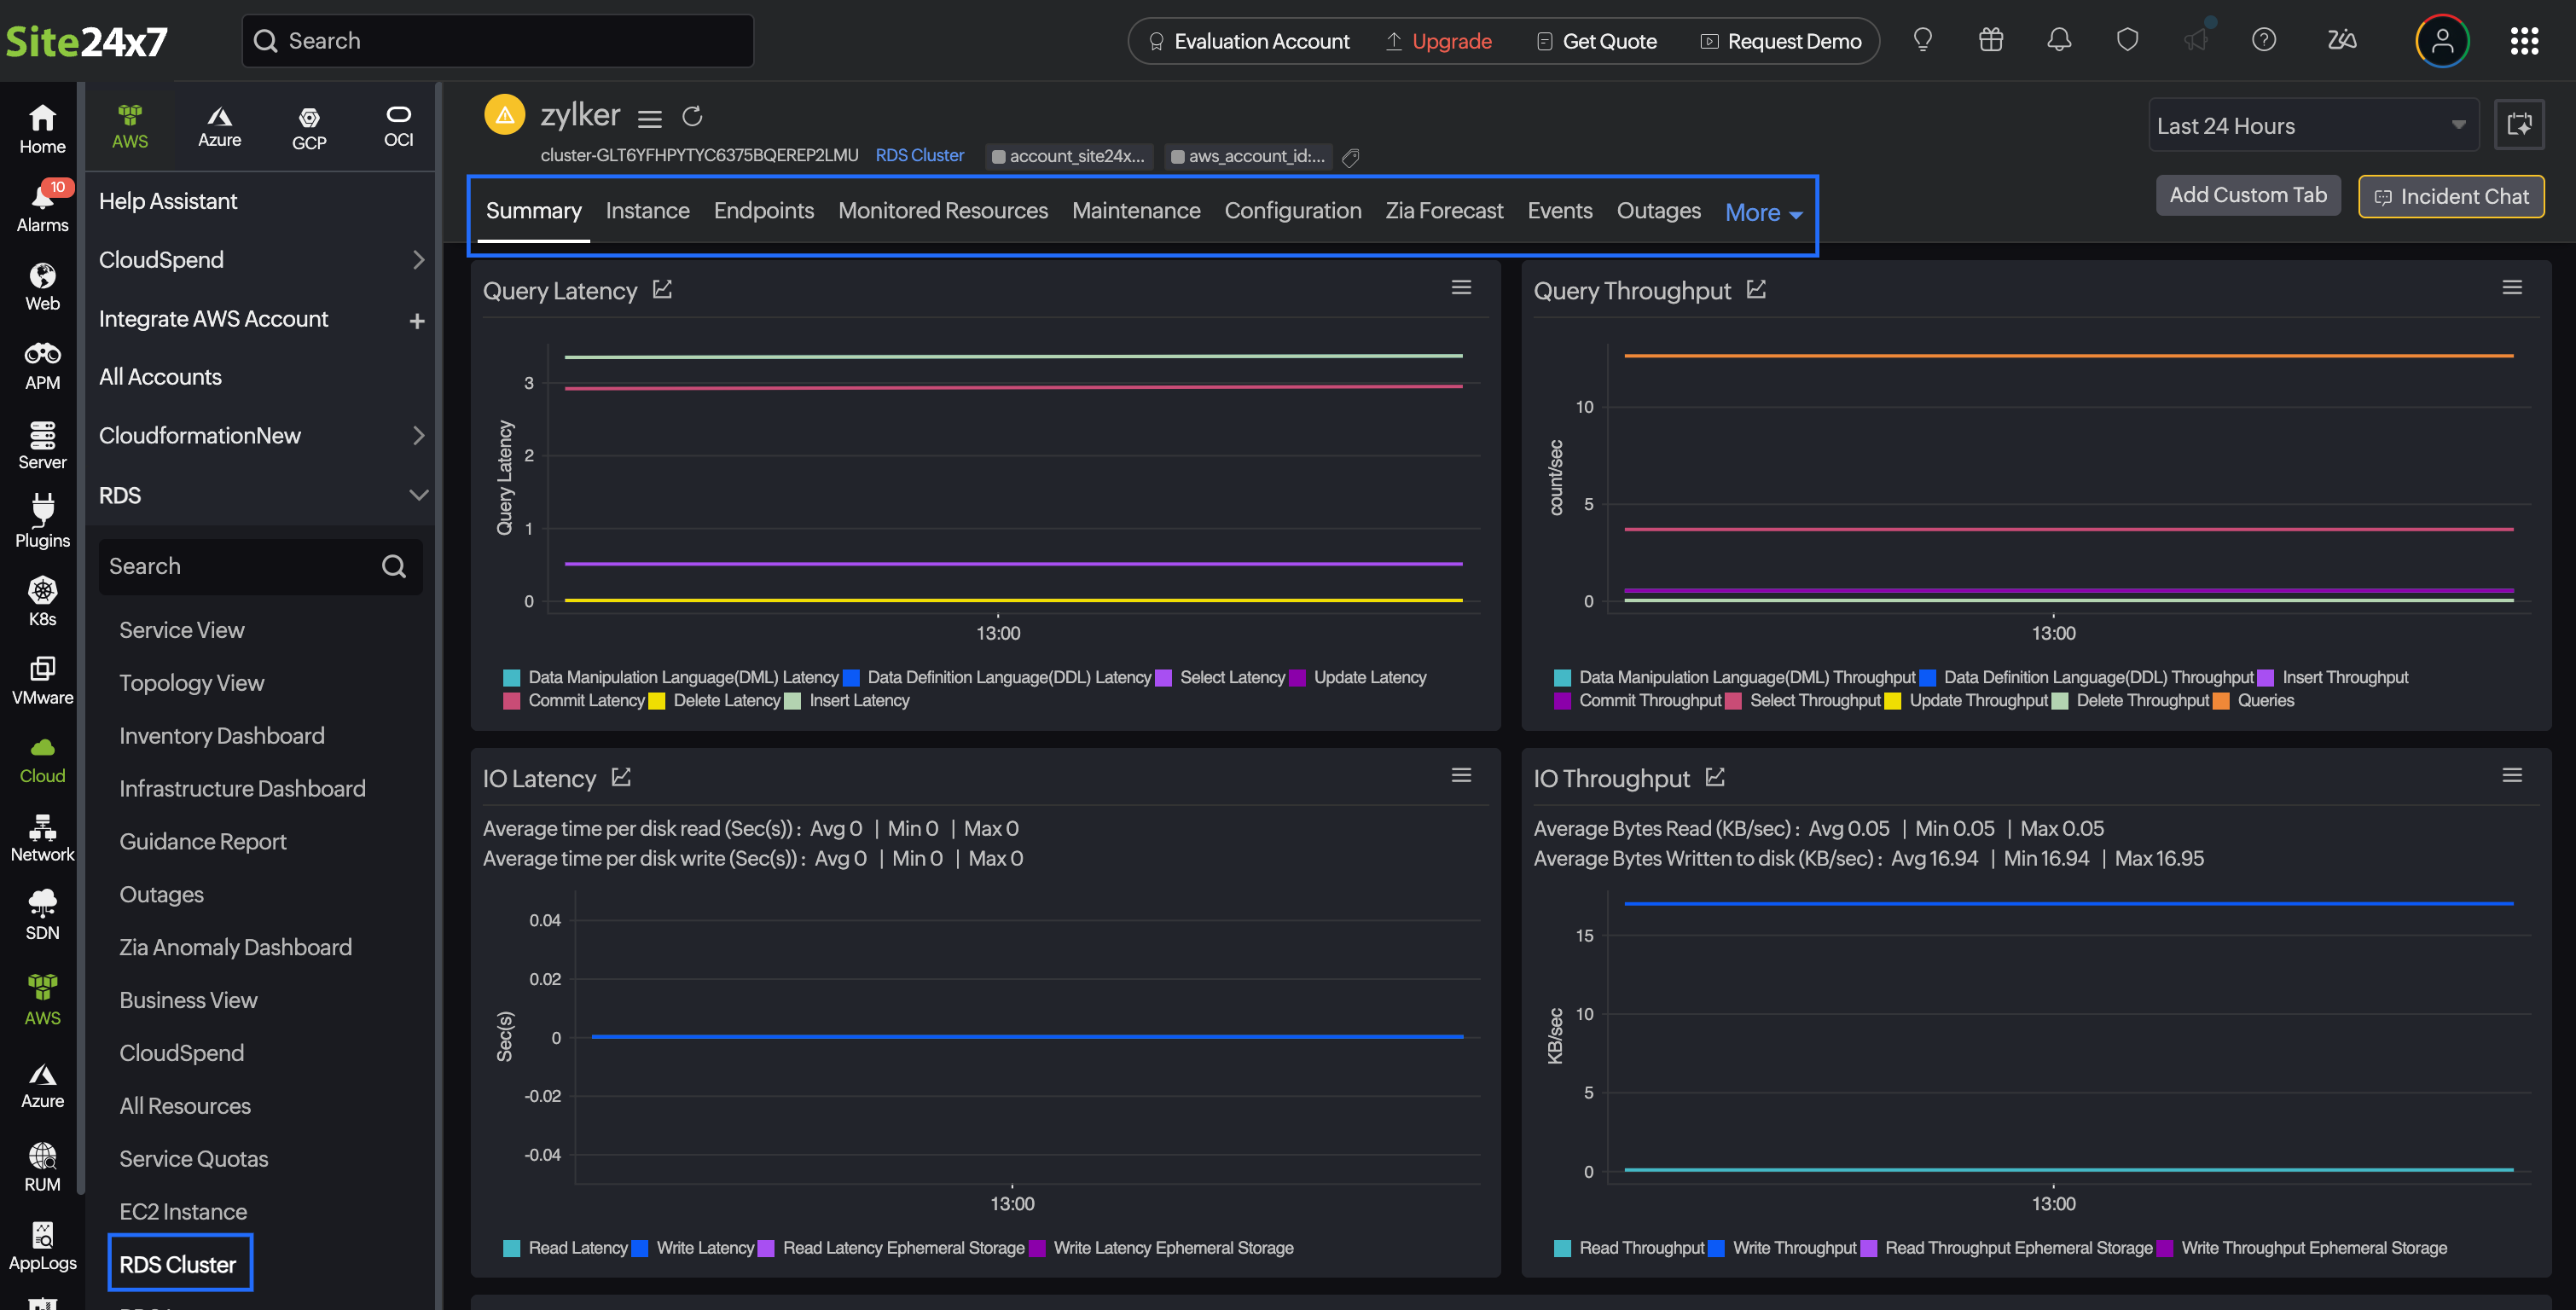Toggle Insert Latency legend series
Viewport: 2576px width, 1310px height.
858,701
